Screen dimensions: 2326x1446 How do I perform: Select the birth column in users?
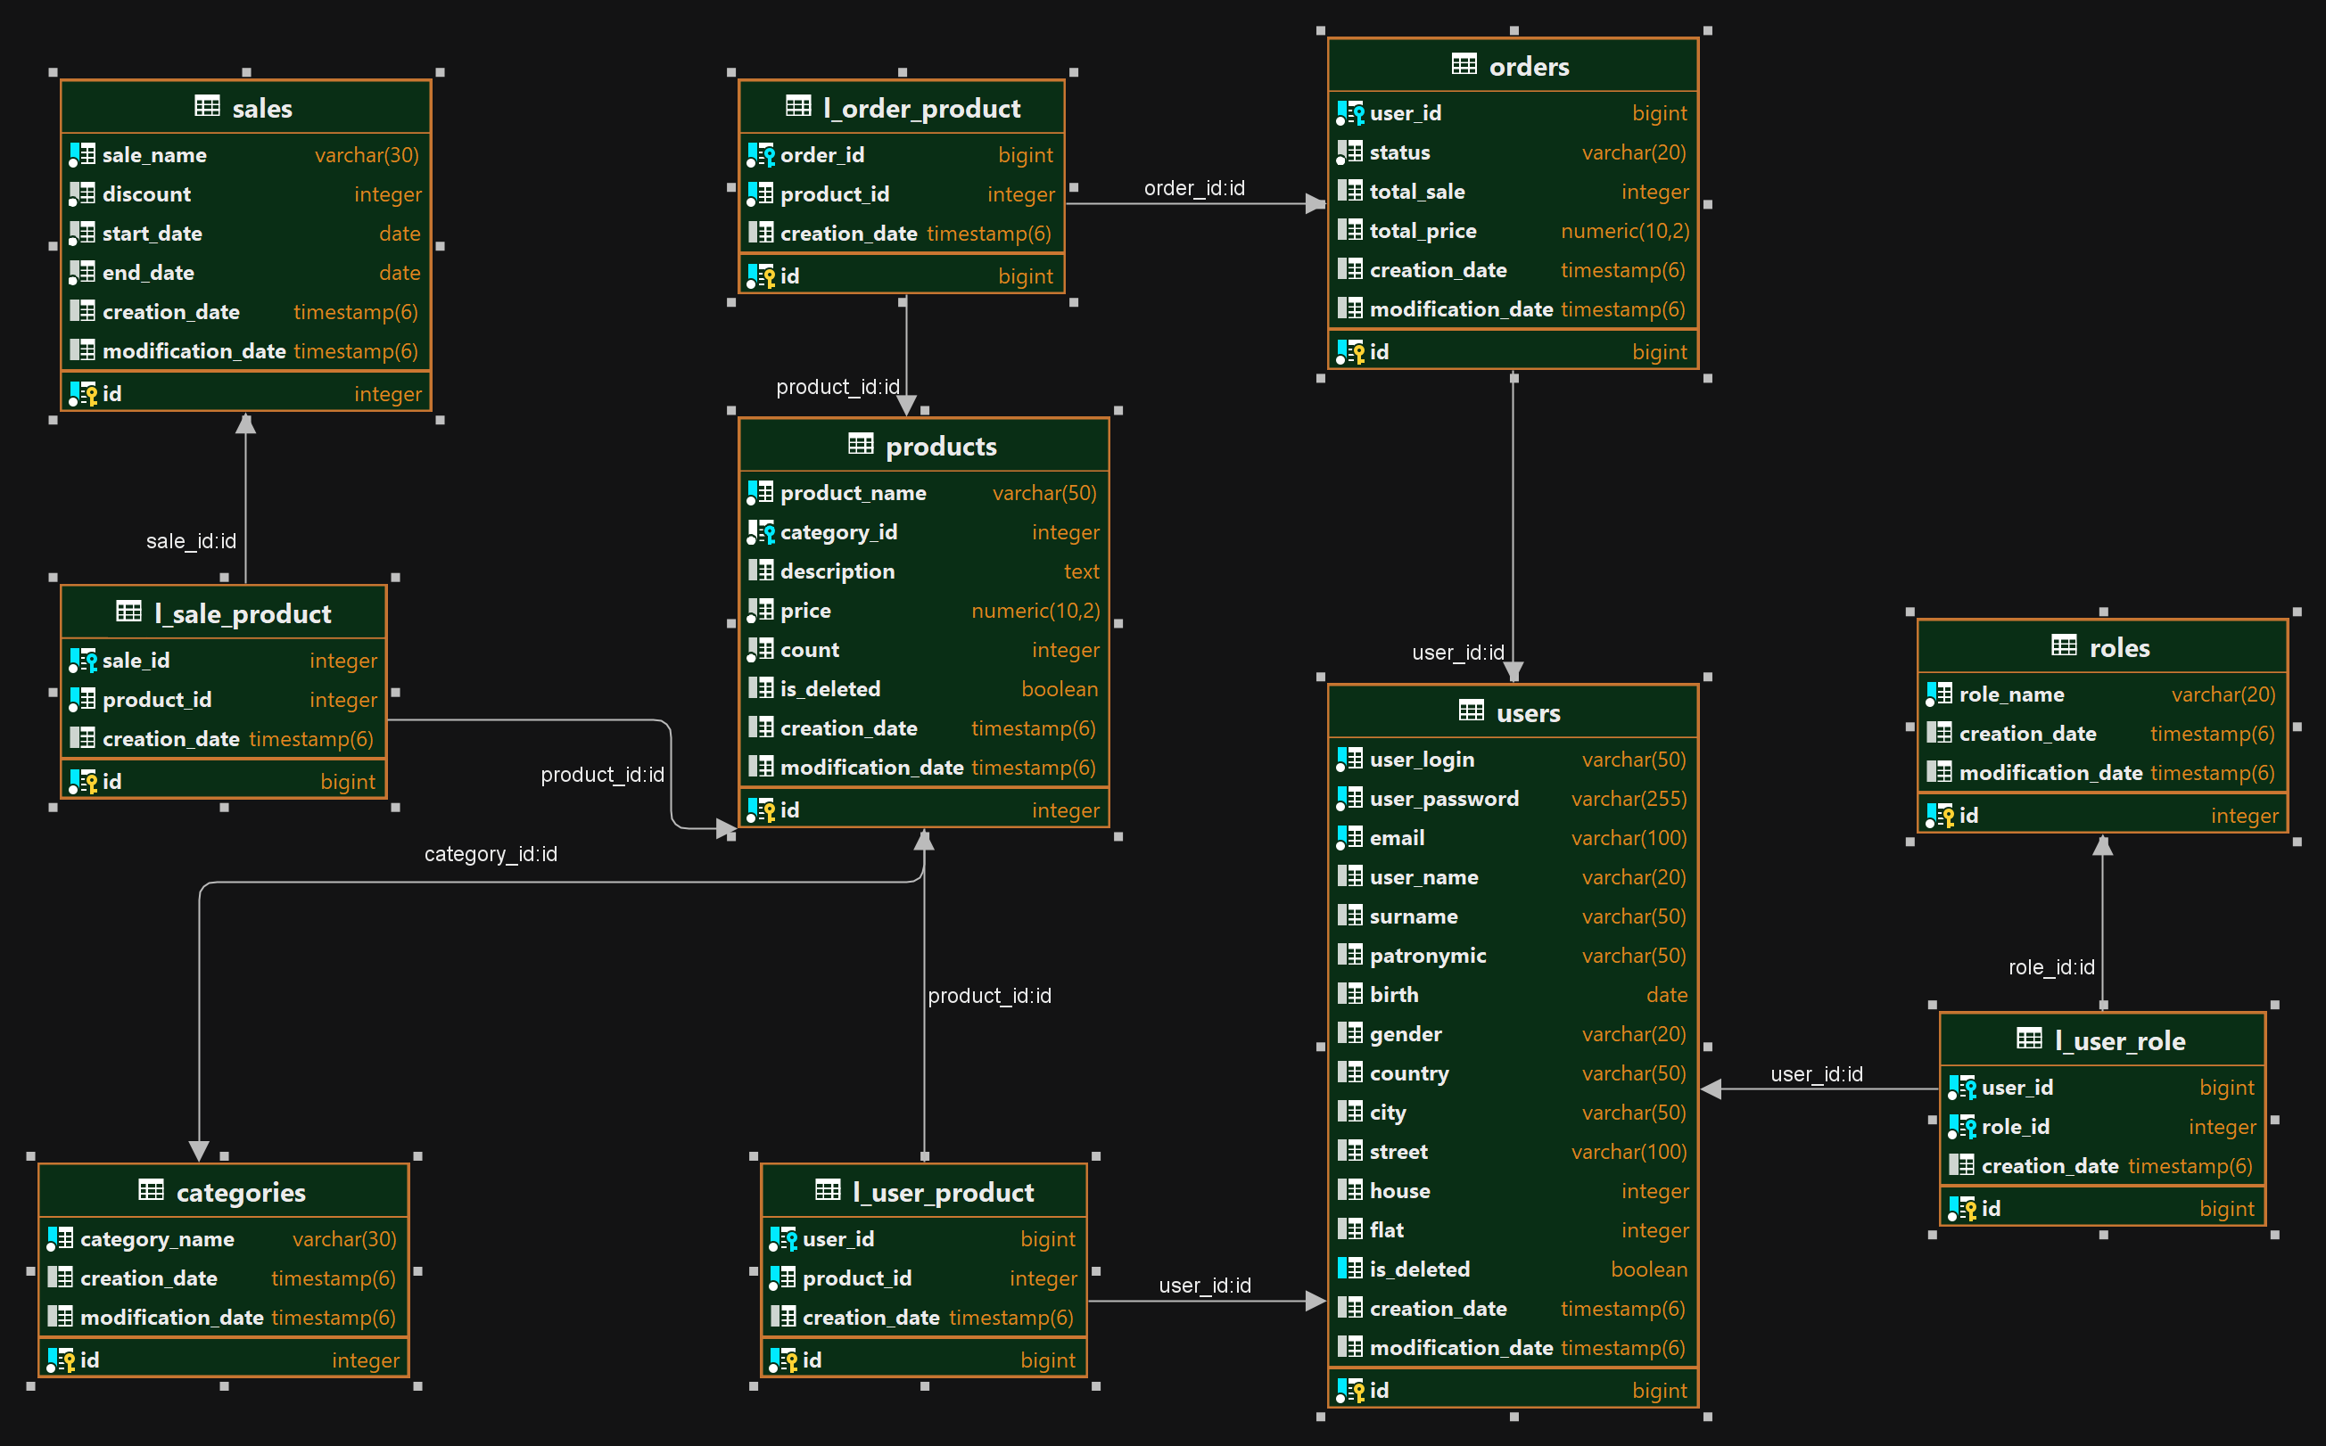point(1513,995)
